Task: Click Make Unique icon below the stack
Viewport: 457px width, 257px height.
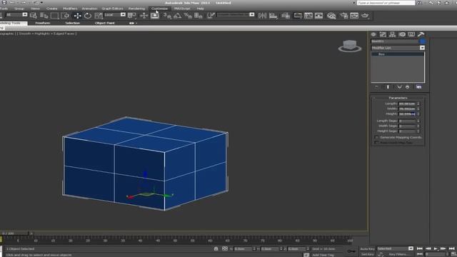Action: (399, 87)
